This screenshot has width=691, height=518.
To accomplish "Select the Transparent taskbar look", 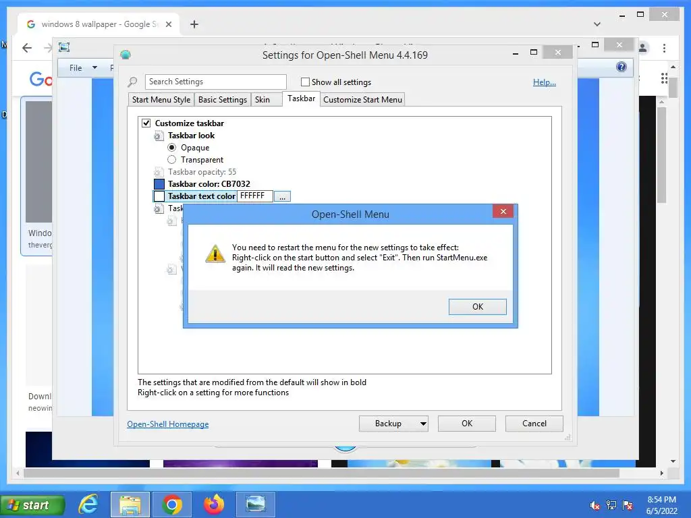I will click(x=172, y=159).
